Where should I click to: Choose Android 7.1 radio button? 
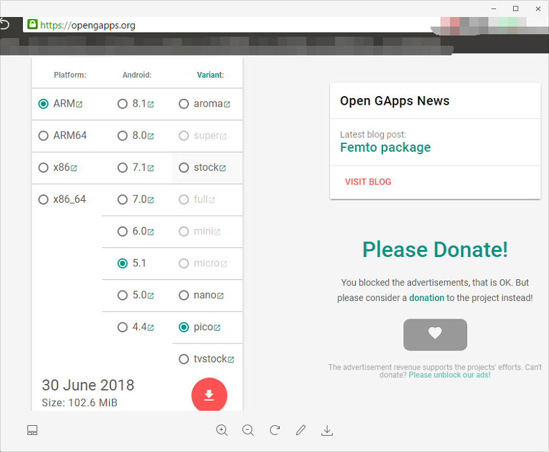[x=123, y=167]
